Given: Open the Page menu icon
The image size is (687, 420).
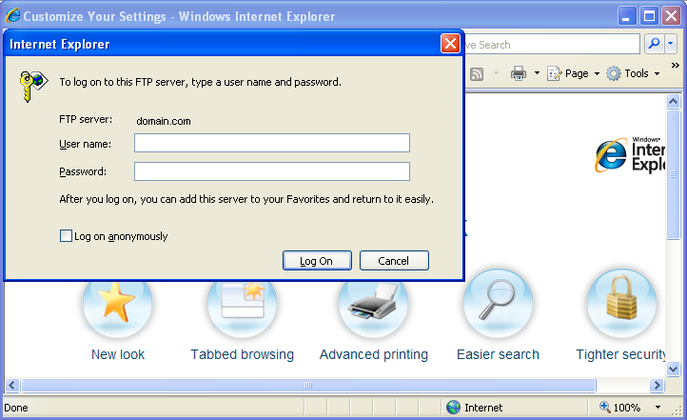Looking at the screenshot, I should 554,73.
